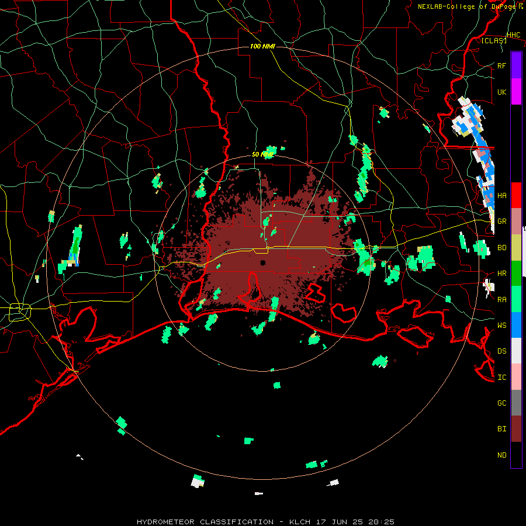Select the gray GC legend swatch

click(516, 403)
